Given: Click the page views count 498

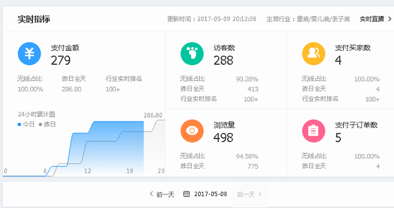Looking at the screenshot, I should (223, 138).
